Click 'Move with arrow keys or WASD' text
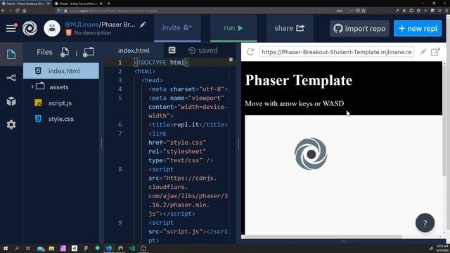This screenshot has width=450, height=253. (294, 103)
